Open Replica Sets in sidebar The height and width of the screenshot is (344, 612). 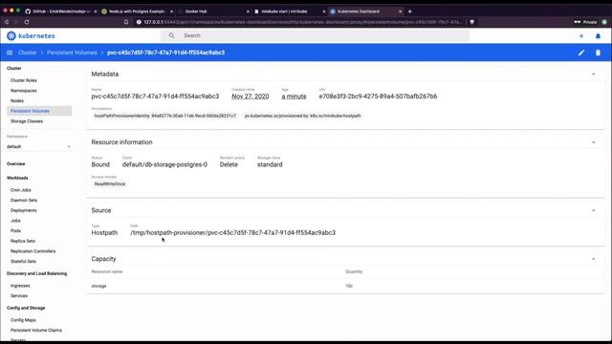click(23, 241)
